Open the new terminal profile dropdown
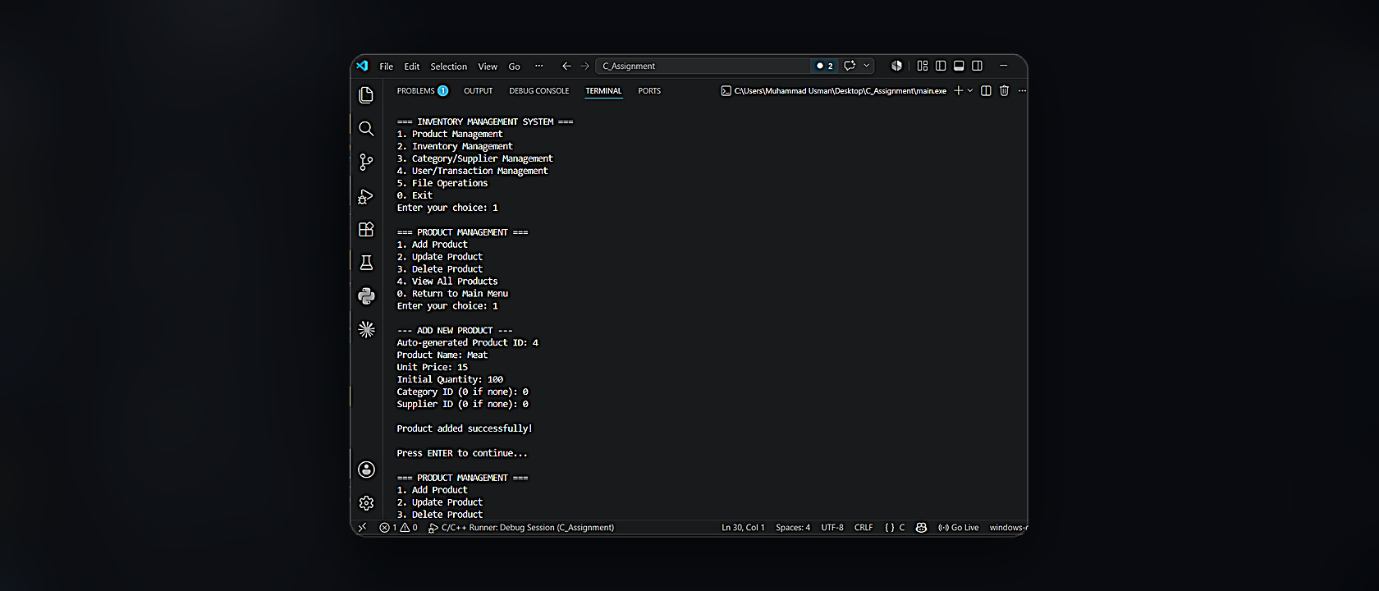Screen dimensions: 1379x591 pyautogui.click(x=970, y=90)
